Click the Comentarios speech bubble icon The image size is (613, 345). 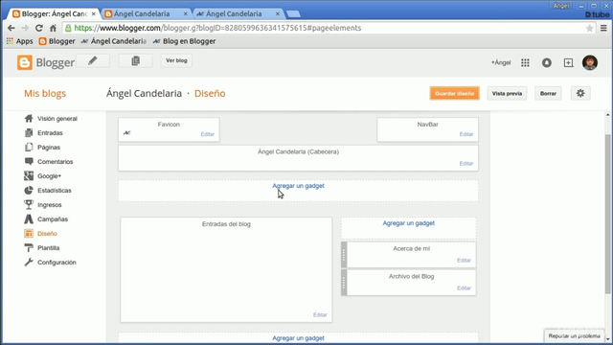(29, 162)
